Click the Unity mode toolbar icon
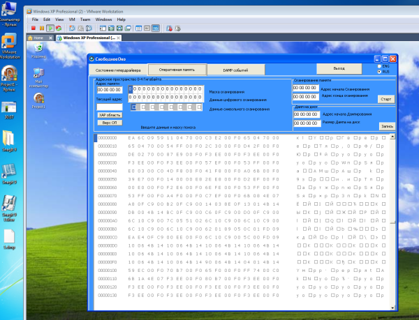Image resolution: width=419 pixels, height=320 pixels. point(128,28)
